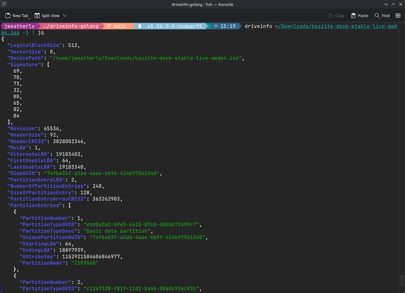Click the signature byte 84

point(16,116)
